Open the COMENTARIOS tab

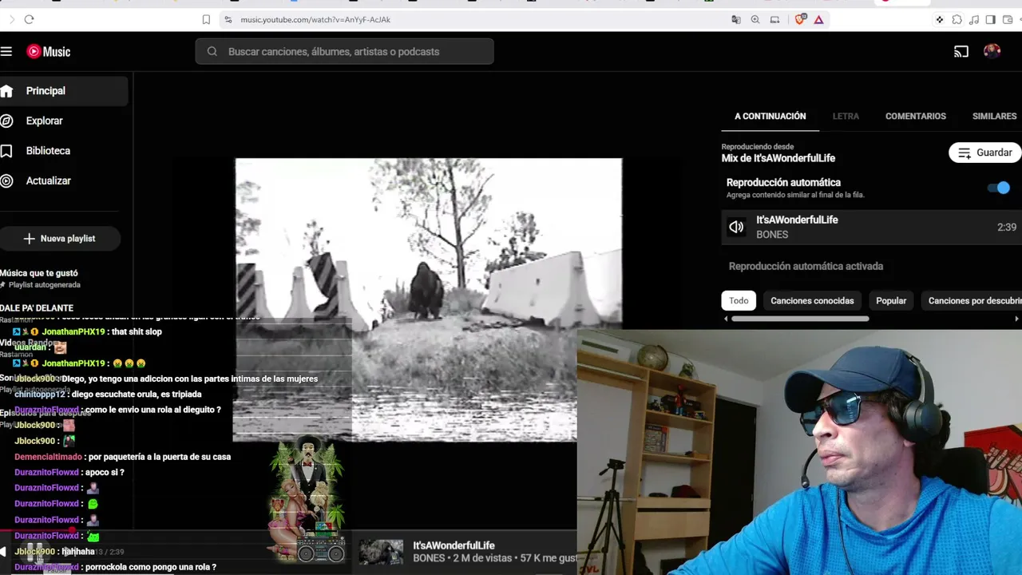916,116
